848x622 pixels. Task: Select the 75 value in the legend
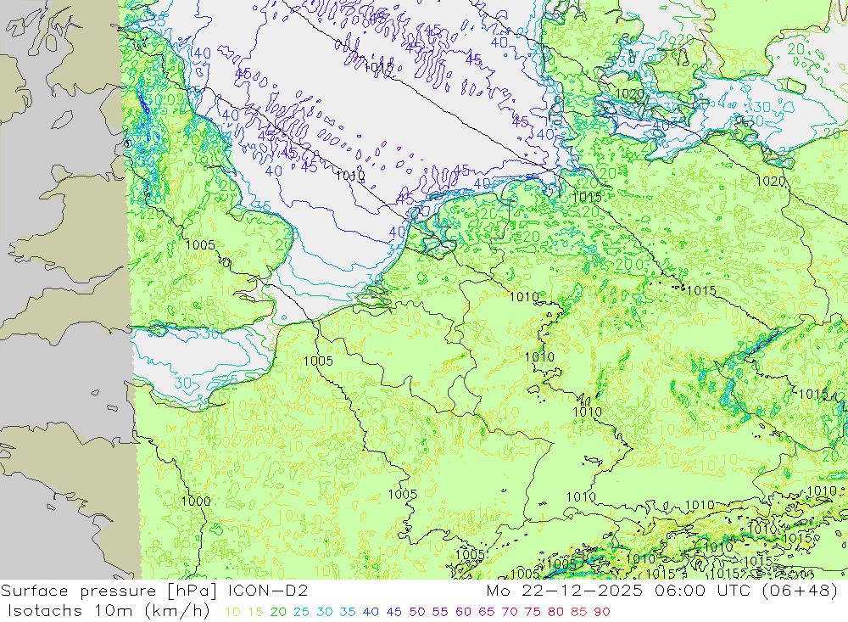pos(533,612)
